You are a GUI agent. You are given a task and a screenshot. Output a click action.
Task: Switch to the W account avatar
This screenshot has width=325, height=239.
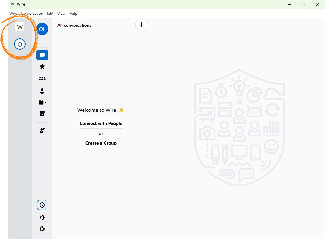click(x=20, y=27)
